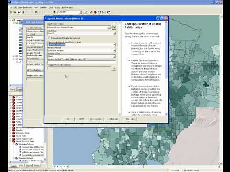Screen dimensions: 230x172
Task: Click the help panel vertical scrollbar
Action: pyautogui.click(x=166, y=68)
